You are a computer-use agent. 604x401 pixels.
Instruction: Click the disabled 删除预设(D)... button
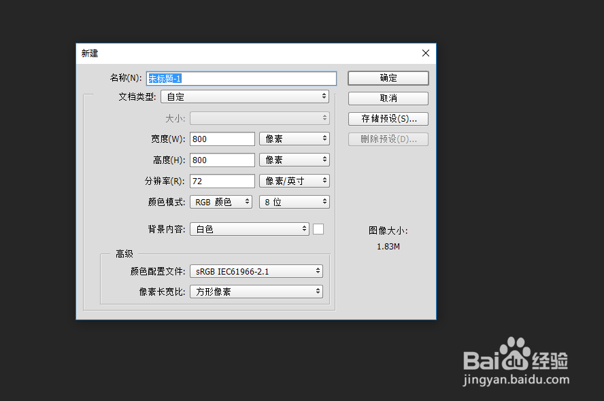388,139
